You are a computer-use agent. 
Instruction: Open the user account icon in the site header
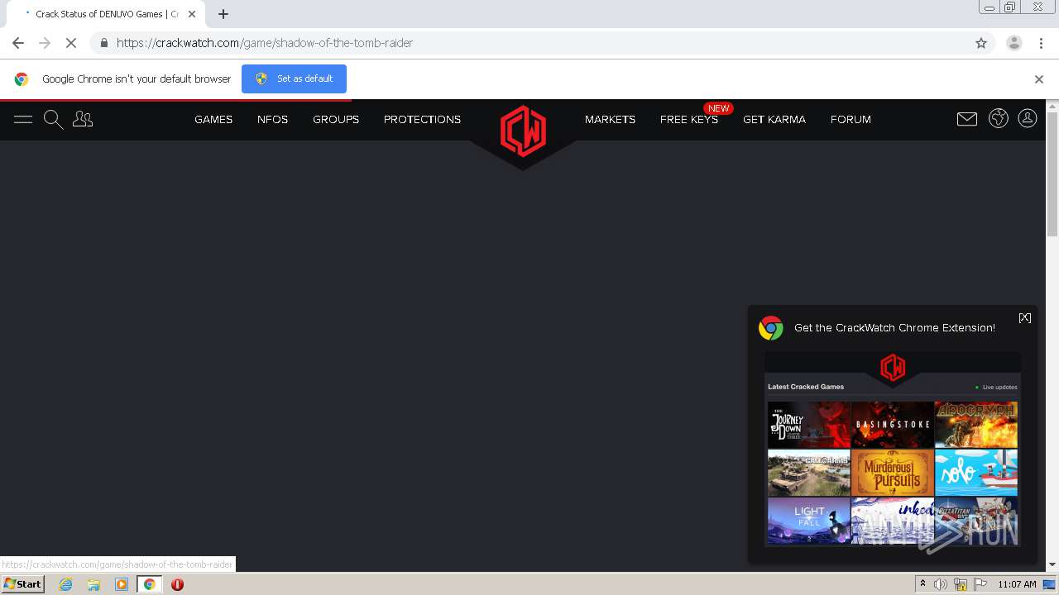(x=1028, y=118)
